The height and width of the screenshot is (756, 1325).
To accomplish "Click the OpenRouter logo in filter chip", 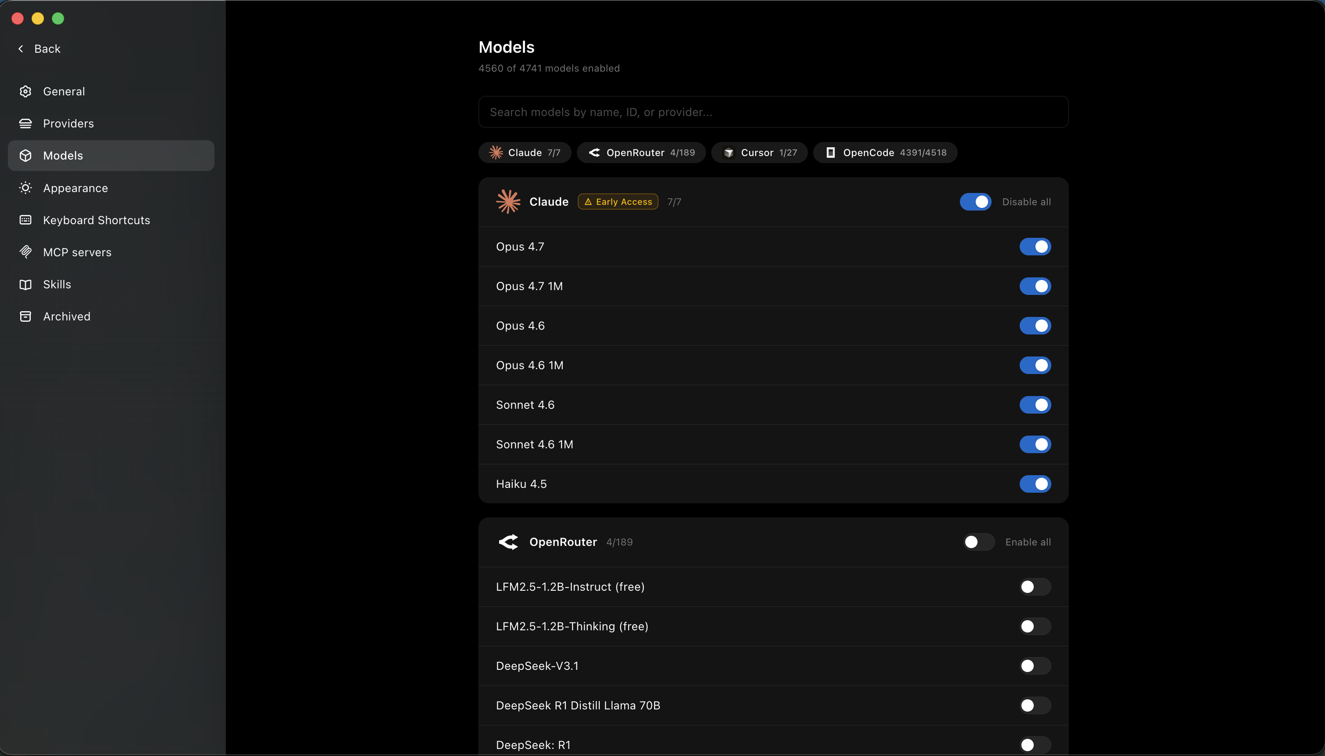I will coord(594,153).
